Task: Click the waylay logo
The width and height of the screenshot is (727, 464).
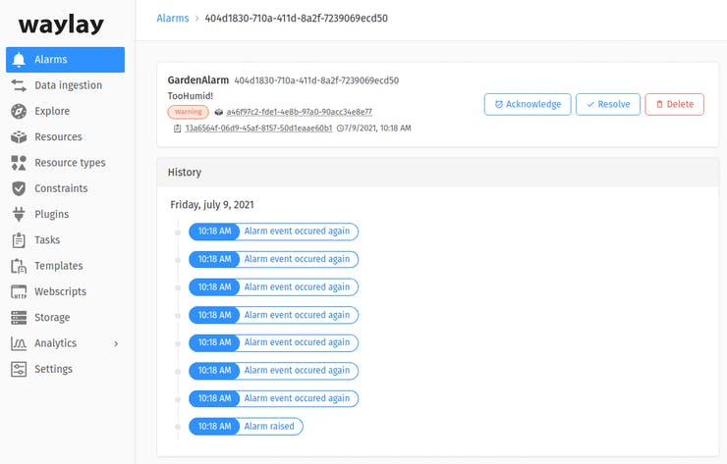Action: [61, 25]
